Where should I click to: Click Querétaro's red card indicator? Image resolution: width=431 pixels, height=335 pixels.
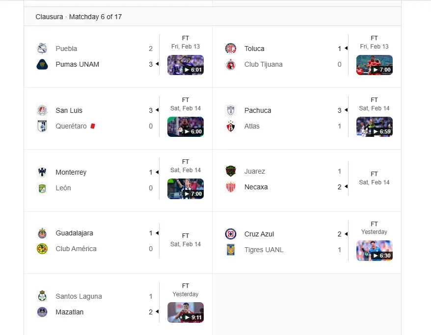click(x=93, y=126)
